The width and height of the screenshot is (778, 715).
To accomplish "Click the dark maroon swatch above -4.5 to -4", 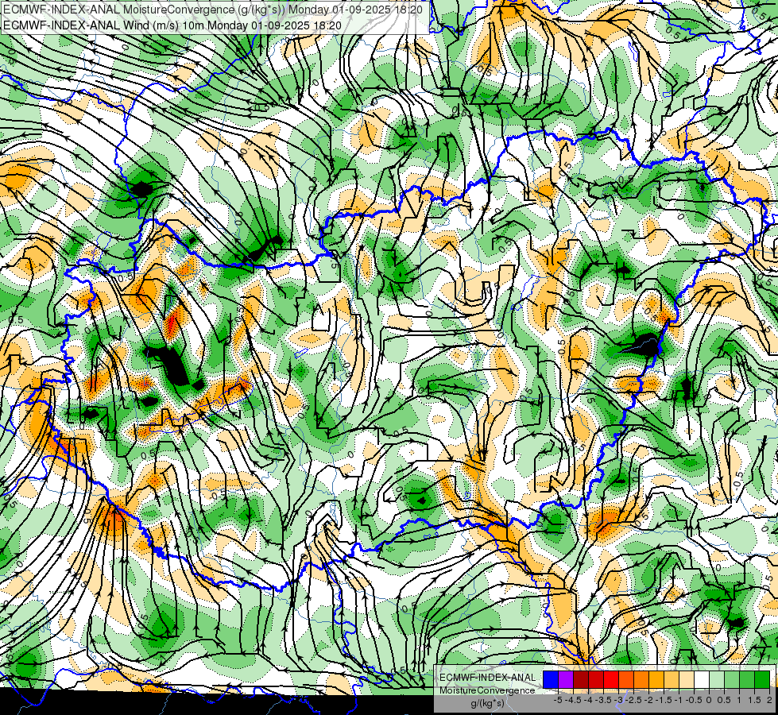I will pyautogui.click(x=581, y=680).
